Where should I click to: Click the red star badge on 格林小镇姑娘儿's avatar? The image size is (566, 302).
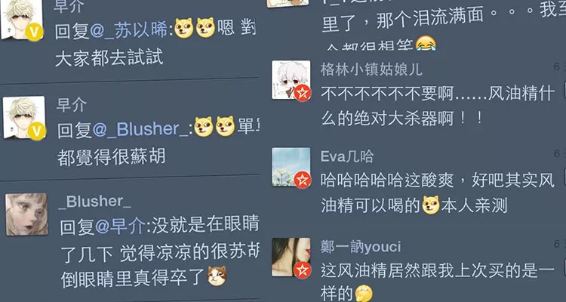coord(303,93)
